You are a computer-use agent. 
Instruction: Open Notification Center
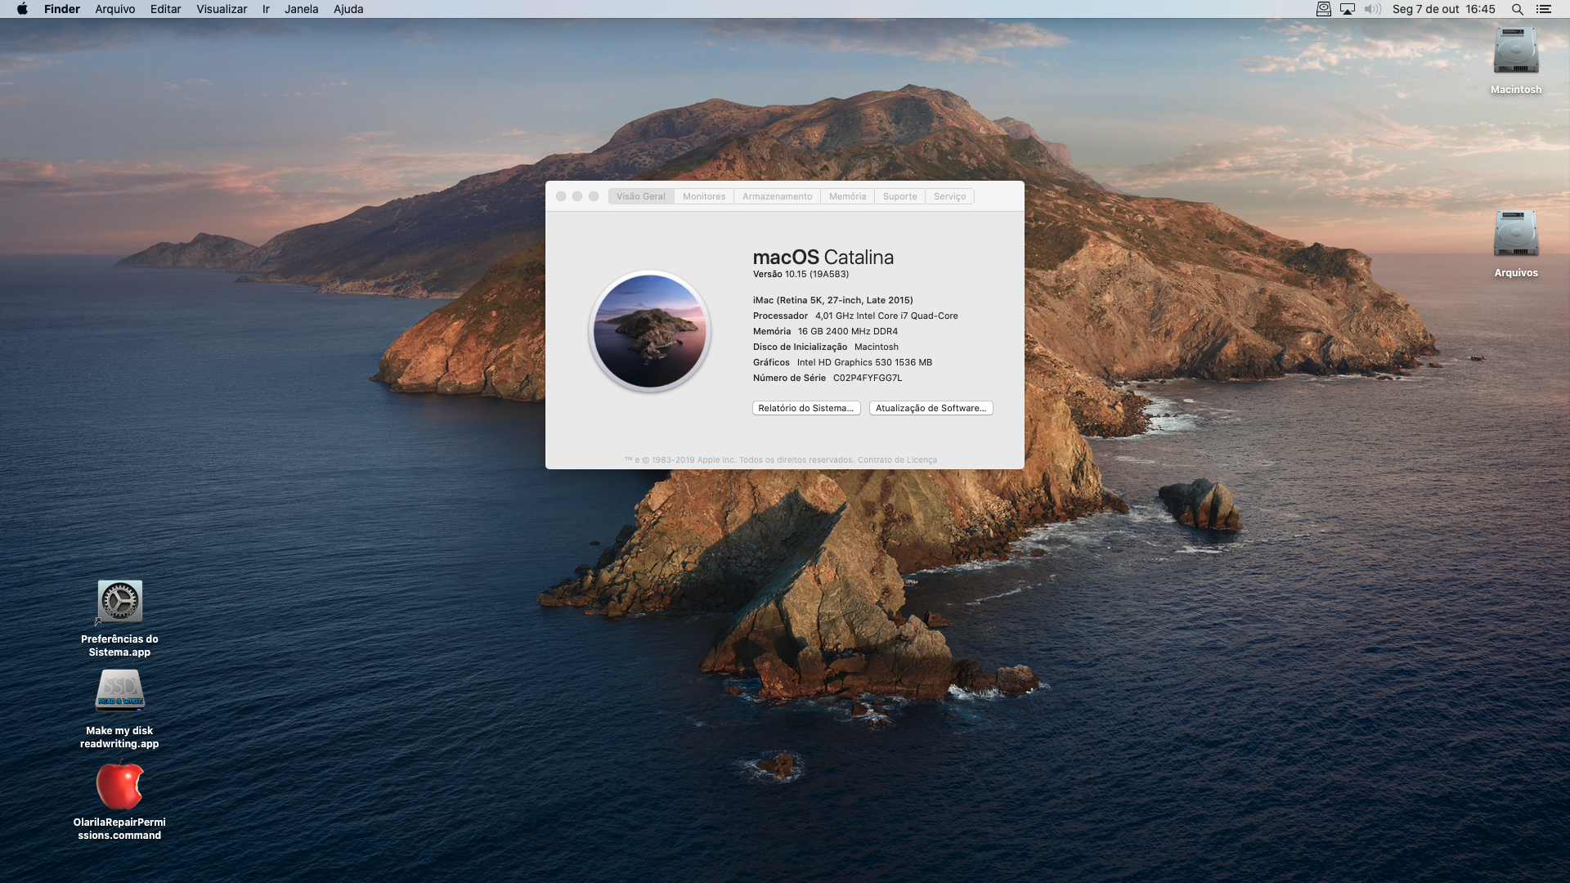(x=1544, y=9)
